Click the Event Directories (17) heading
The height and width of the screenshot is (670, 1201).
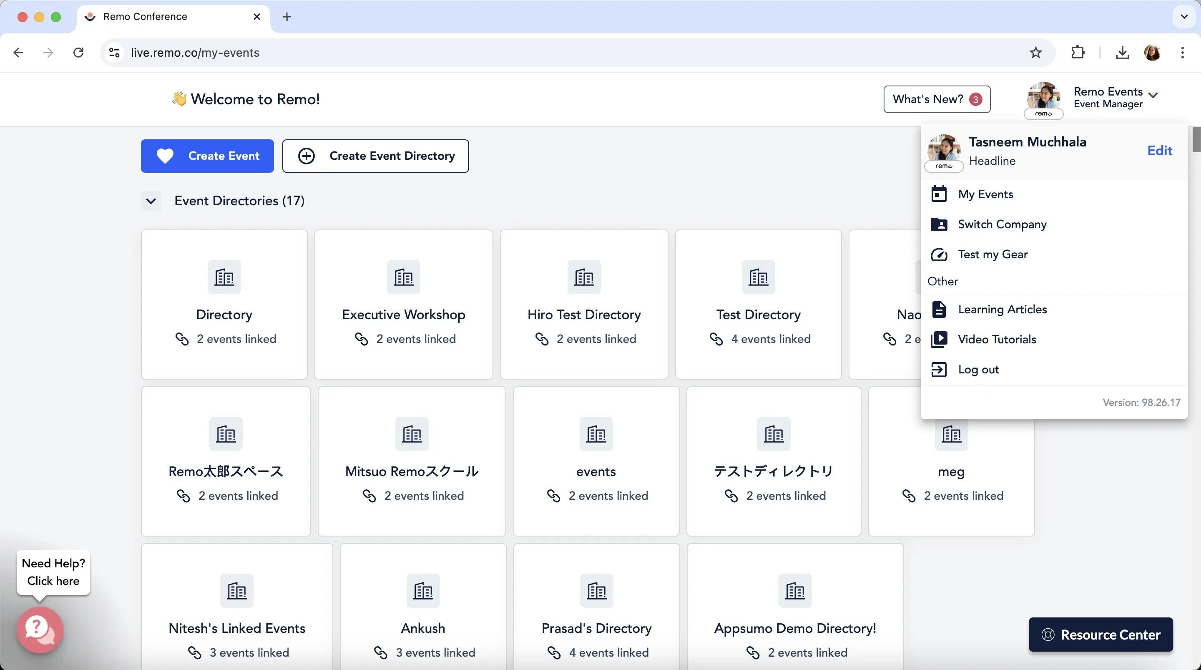point(239,201)
